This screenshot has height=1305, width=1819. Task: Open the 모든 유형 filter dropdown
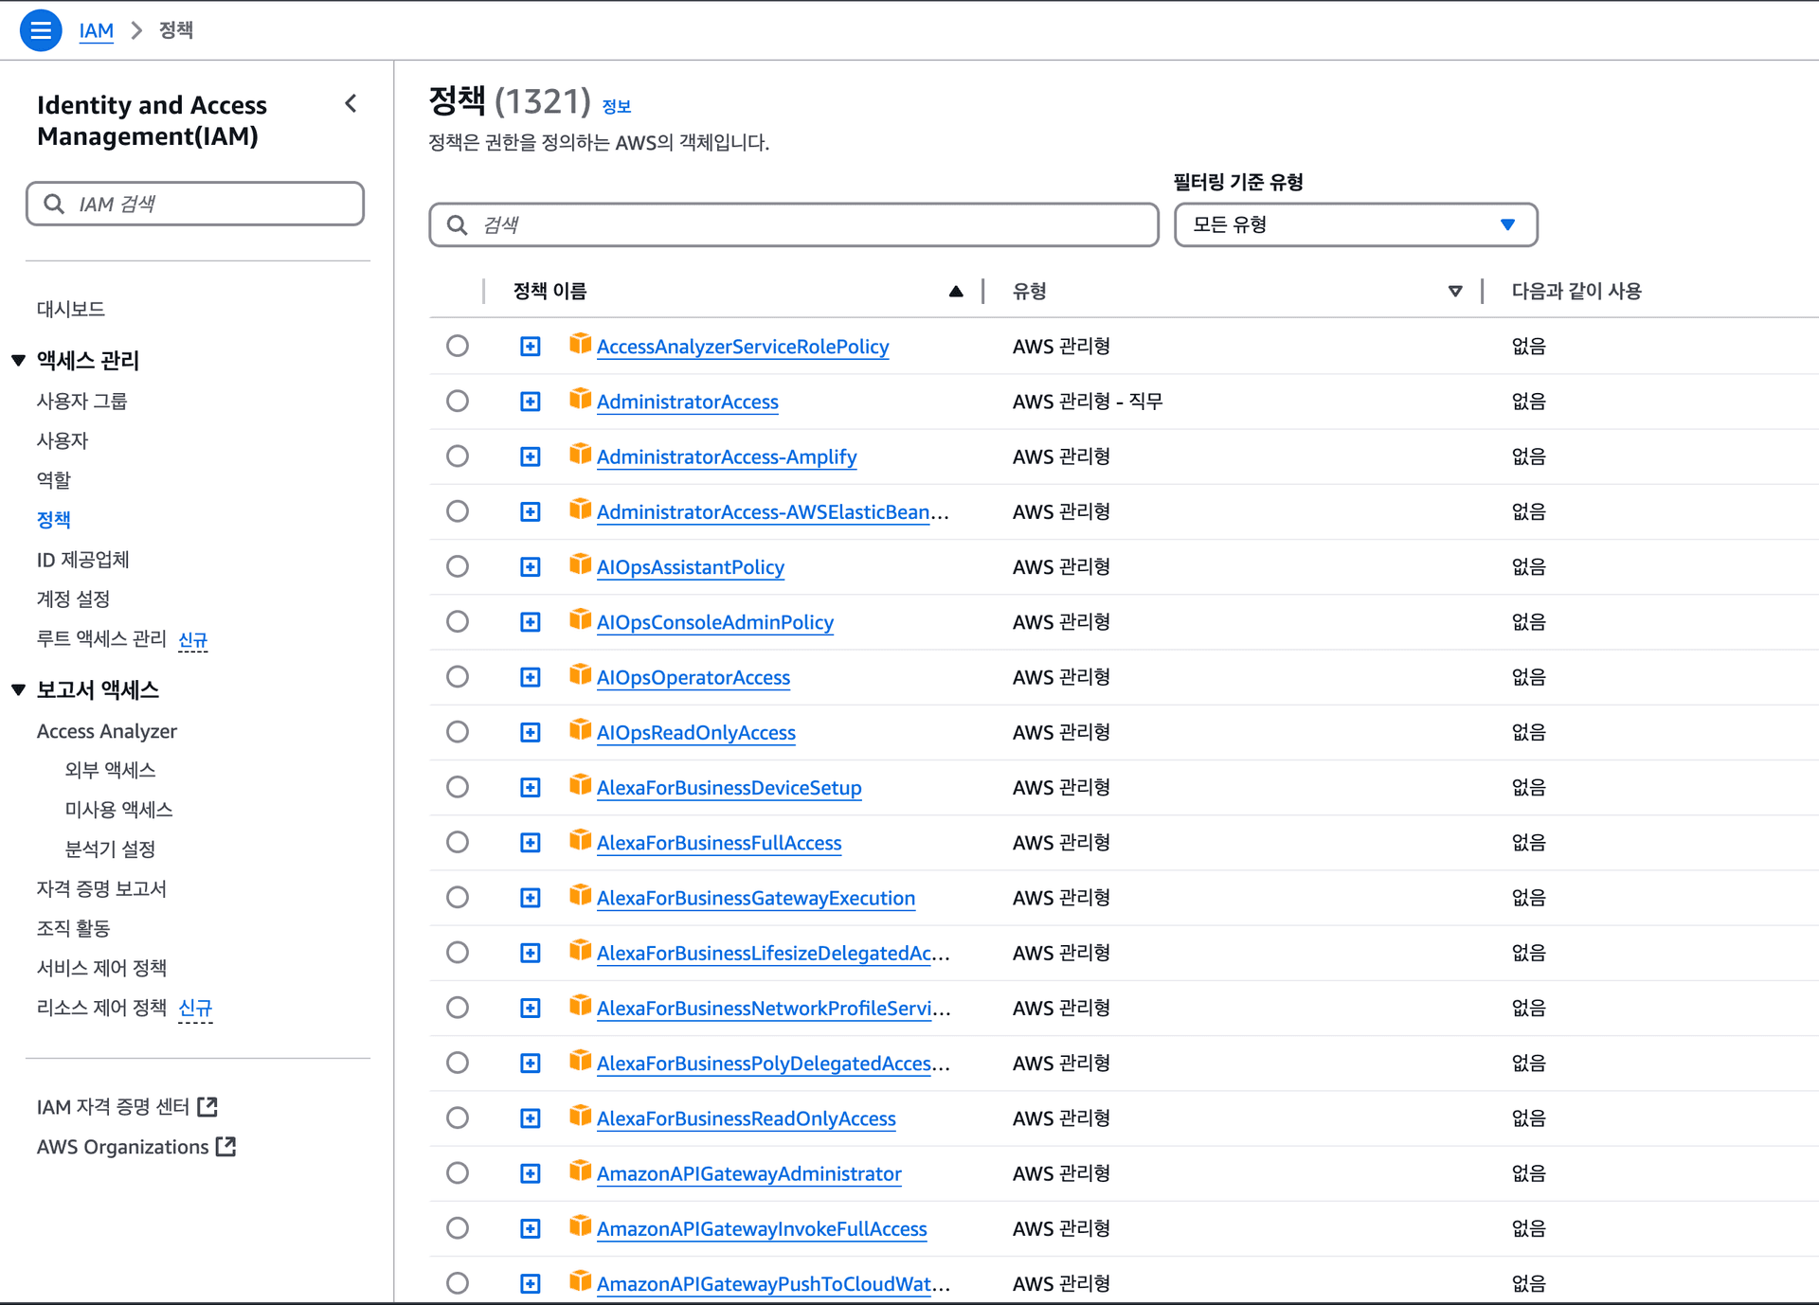[x=1356, y=224]
